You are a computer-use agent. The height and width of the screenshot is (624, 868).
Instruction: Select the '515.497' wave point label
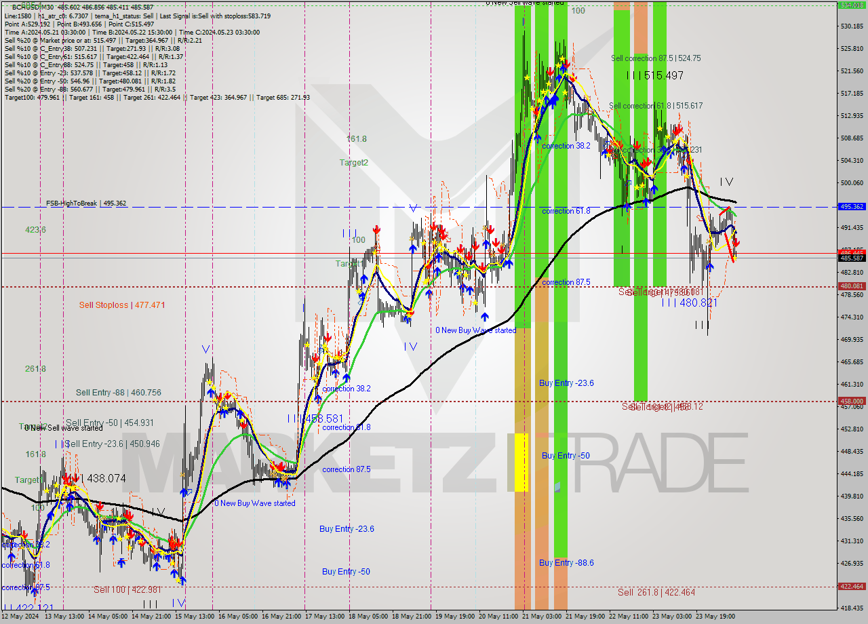point(664,76)
